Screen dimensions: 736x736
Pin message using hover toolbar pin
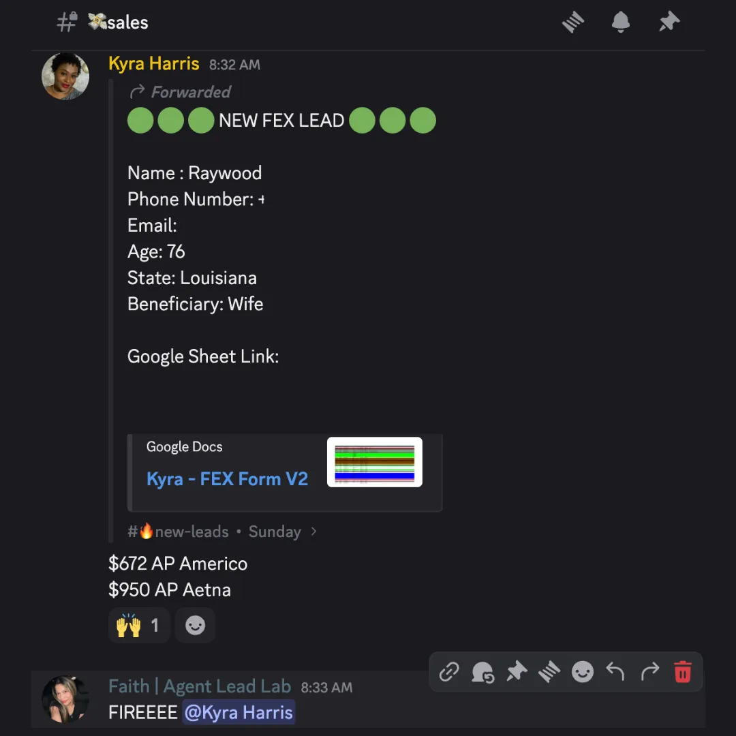click(x=517, y=672)
